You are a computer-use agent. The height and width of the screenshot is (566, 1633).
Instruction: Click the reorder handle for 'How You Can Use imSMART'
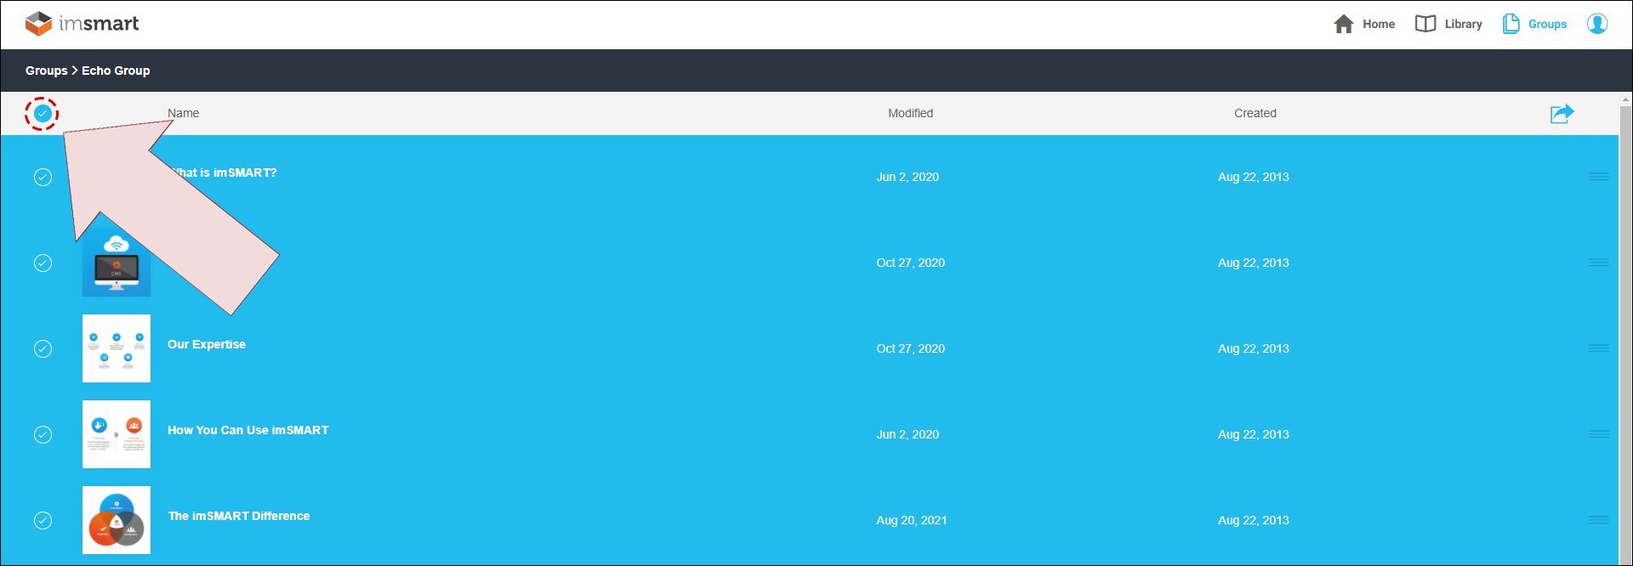[1598, 434]
